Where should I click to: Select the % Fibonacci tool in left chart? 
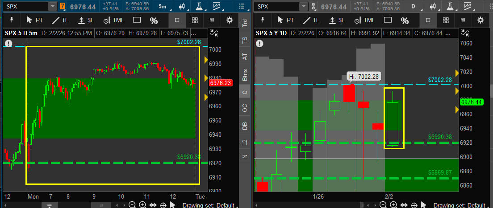click(154, 20)
